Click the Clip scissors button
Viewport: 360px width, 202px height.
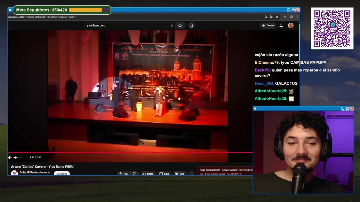pos(179,174)
